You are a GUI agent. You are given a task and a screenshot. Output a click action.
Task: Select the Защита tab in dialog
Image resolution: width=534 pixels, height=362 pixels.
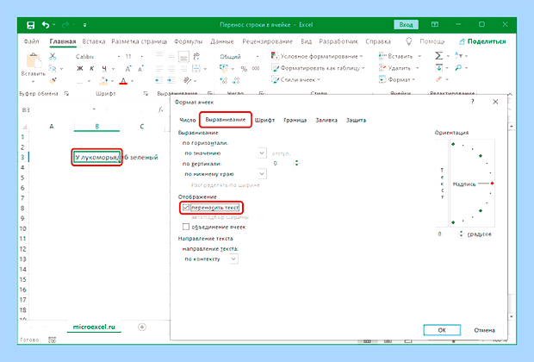point(356,120)
